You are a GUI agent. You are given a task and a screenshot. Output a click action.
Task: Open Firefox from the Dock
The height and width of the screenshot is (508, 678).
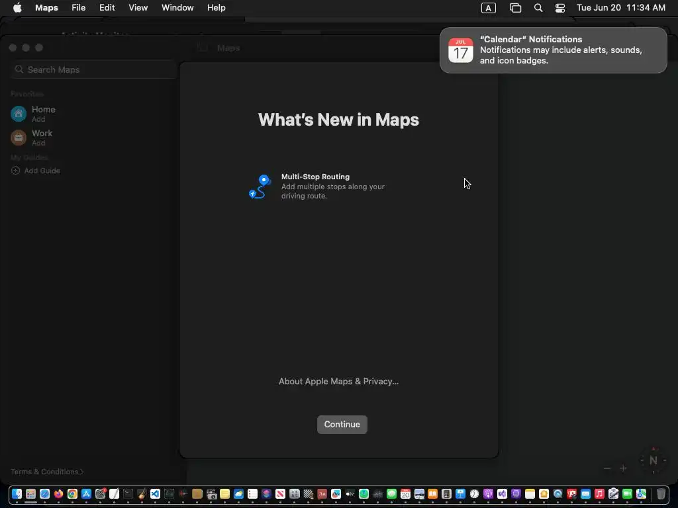58,493
